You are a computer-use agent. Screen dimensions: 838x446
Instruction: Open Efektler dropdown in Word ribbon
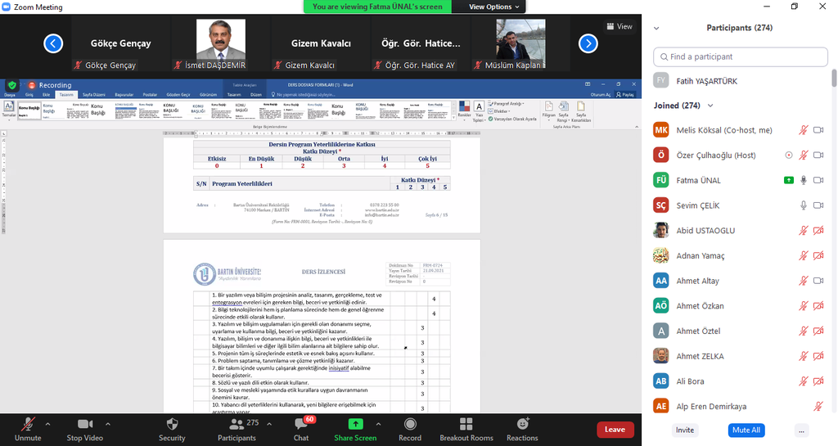click(498, 111)
